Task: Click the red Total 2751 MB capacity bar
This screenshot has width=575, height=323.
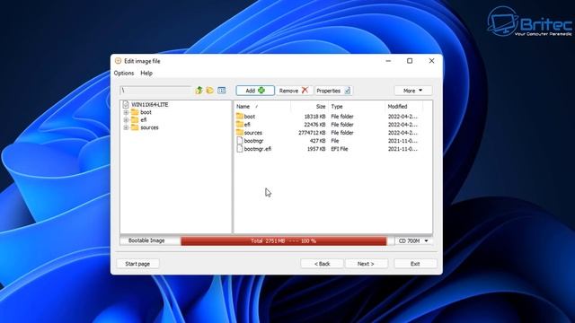Action: click(284, 241)
